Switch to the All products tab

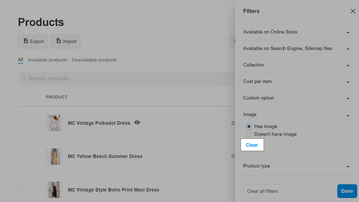click(x=20, y=60)
